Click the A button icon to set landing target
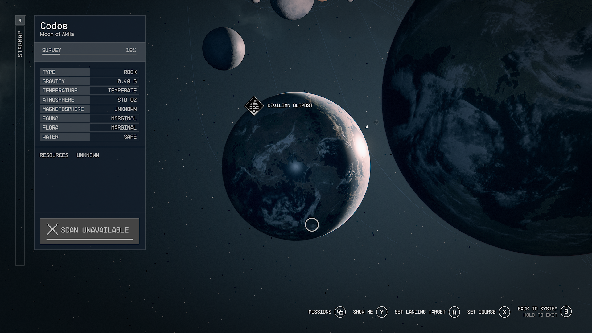The width and height of the screenshot is (592, 333). pos(454,312)
